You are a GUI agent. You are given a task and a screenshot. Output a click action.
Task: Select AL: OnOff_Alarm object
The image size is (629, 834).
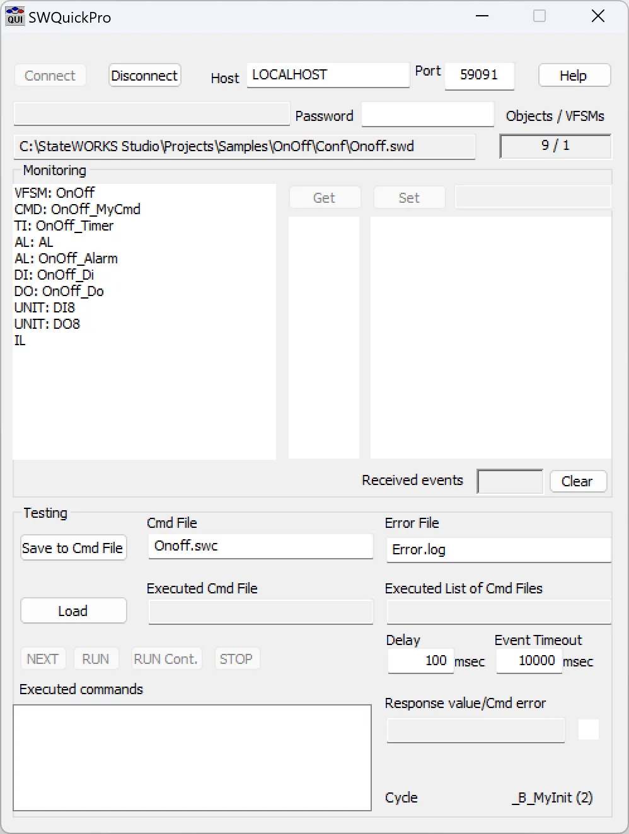click(66, 258)
